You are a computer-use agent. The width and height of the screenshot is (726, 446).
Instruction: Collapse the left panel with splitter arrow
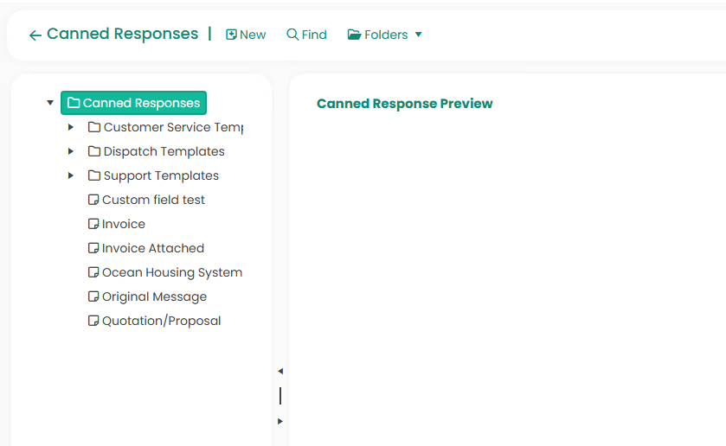click(279, 371)
